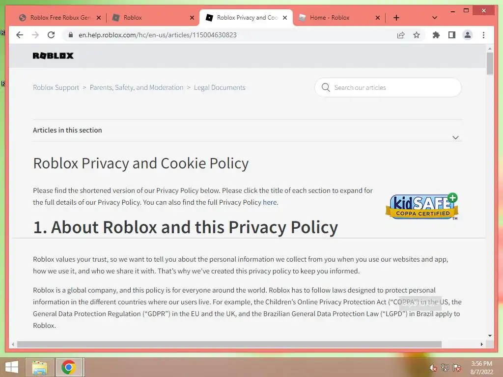503x377 pixels.
Task: Expand 'About Roblox and this Privacy Policy' section
Action: coord(185,227)
